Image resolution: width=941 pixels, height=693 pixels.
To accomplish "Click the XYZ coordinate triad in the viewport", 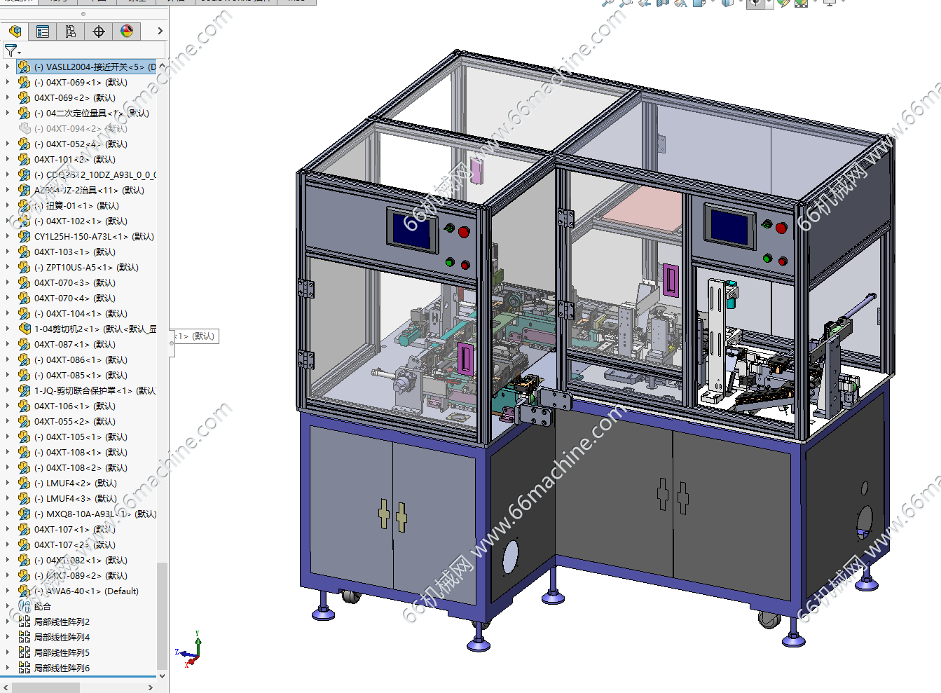I will click(x=192, y=650).
